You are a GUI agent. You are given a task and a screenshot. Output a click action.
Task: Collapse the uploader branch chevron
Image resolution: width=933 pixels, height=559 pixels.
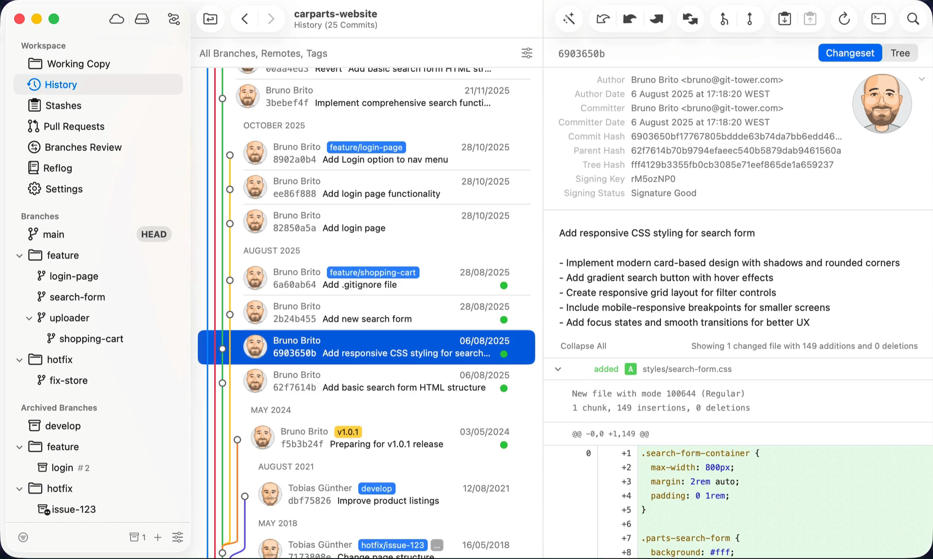(x=29, y=318)
